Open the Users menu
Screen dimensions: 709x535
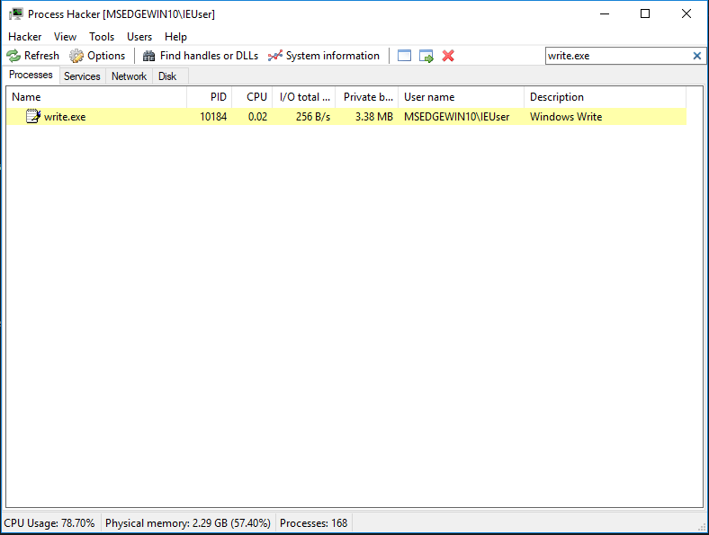point(139,37)
